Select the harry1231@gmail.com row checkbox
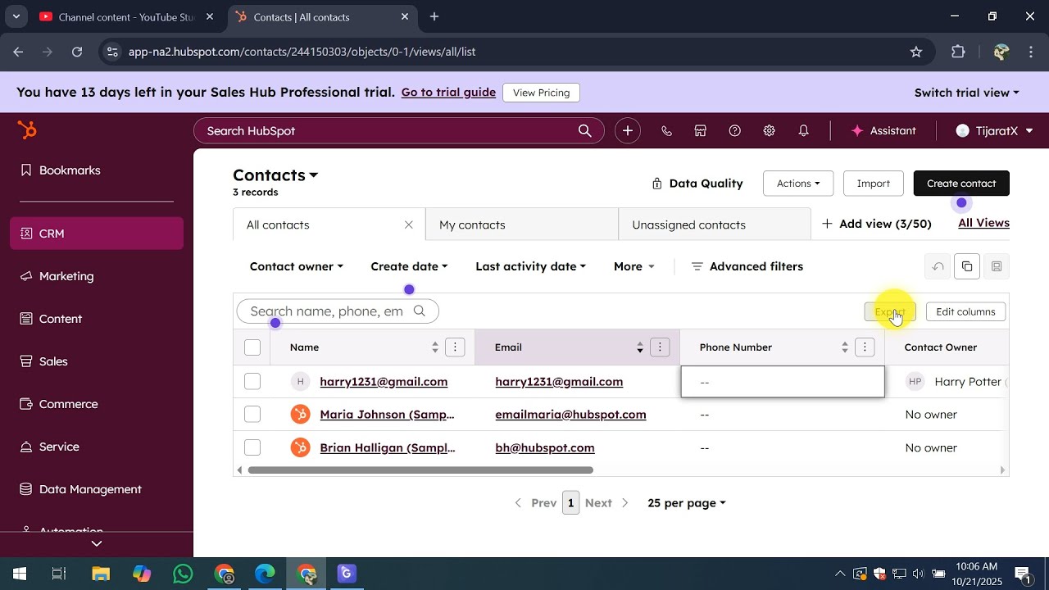 coord(252,381)
